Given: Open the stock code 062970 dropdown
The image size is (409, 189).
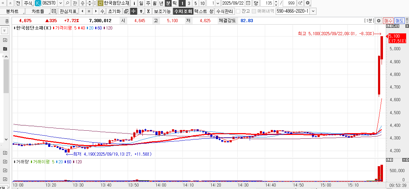Looking at the screenshot, I should point(60,3).
